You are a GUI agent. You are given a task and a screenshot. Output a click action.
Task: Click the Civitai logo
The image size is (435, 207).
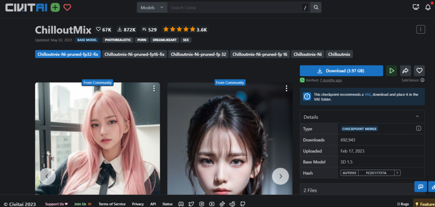[x=26, y=8]
